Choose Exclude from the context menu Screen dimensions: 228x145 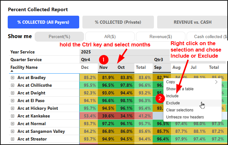(173, 103)
